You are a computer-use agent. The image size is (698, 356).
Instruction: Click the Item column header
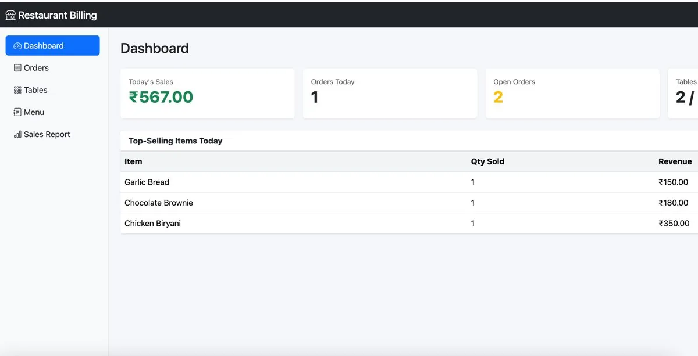[133, 161]
